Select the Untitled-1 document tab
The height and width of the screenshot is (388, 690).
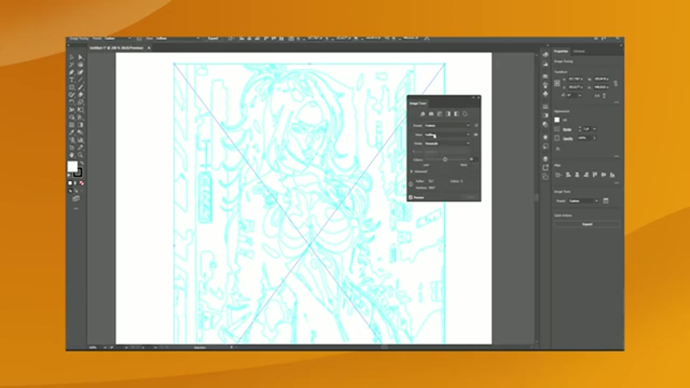tap(116, 47)
